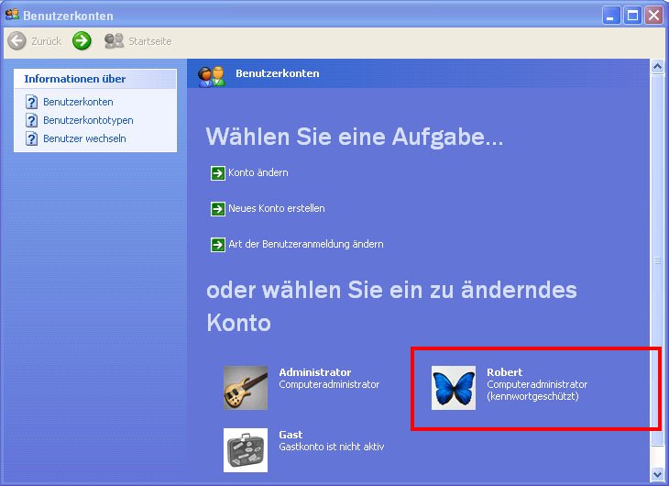669x486 pixels.
Task: Click the Benutzerkonten title bar window icon
Action: 12,15
